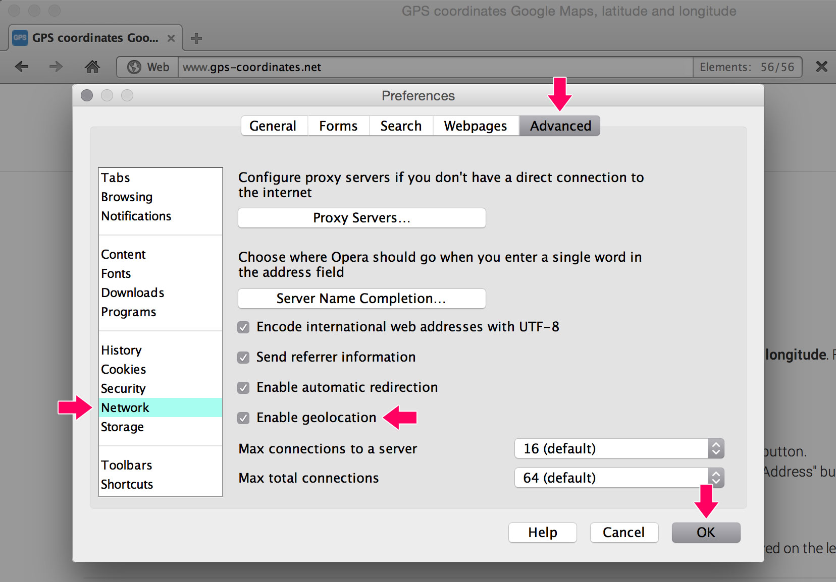The width and height of the screenshot is (836, 582).
Task: Click Cancel to discard preferences
Action: click(x=624, y=533)
